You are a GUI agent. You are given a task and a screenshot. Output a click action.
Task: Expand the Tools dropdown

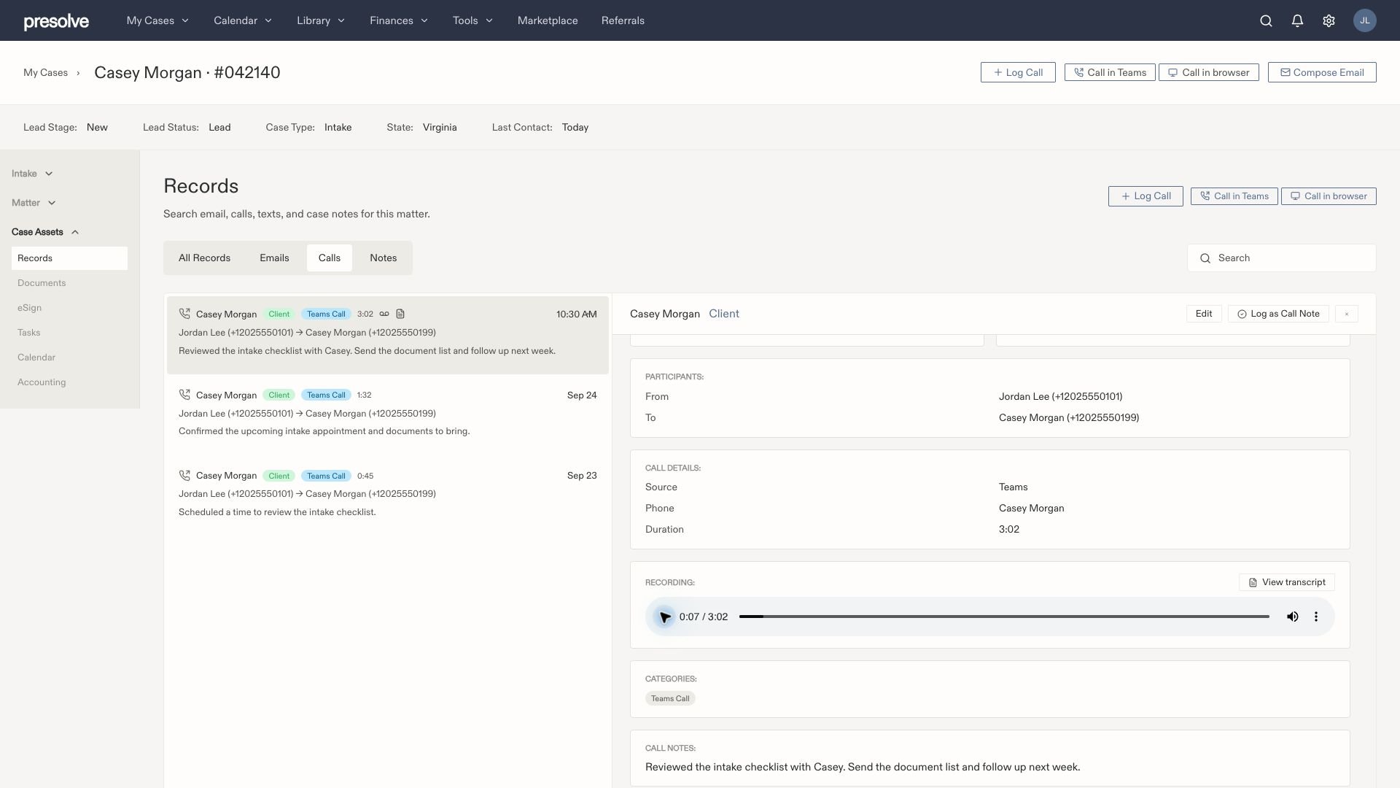click(472, 20)
